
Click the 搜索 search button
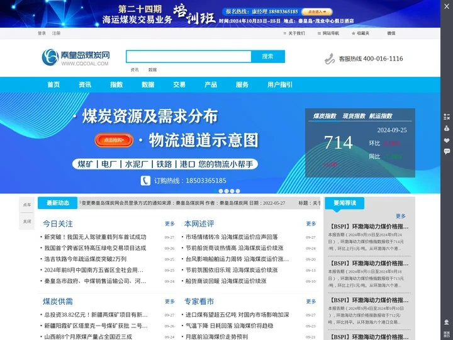coord(268,57)
